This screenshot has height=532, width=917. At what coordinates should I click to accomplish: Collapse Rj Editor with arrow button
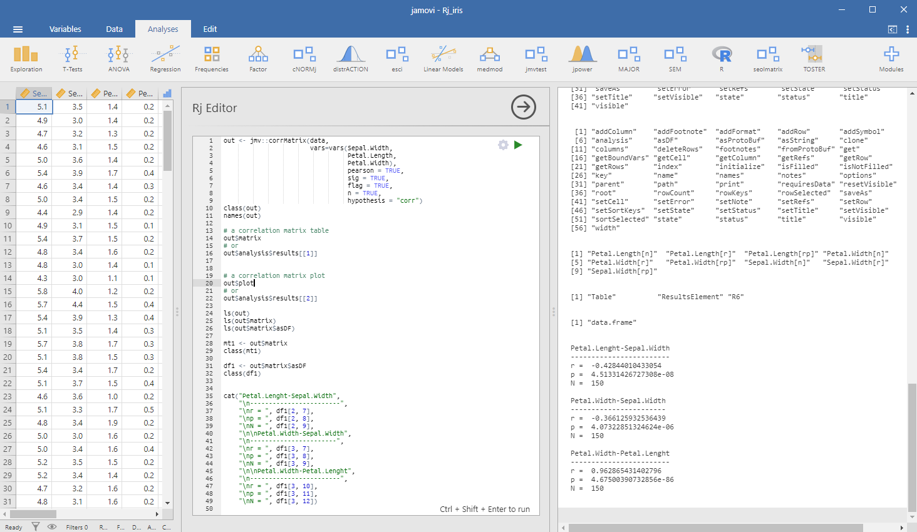coord(524,107)
